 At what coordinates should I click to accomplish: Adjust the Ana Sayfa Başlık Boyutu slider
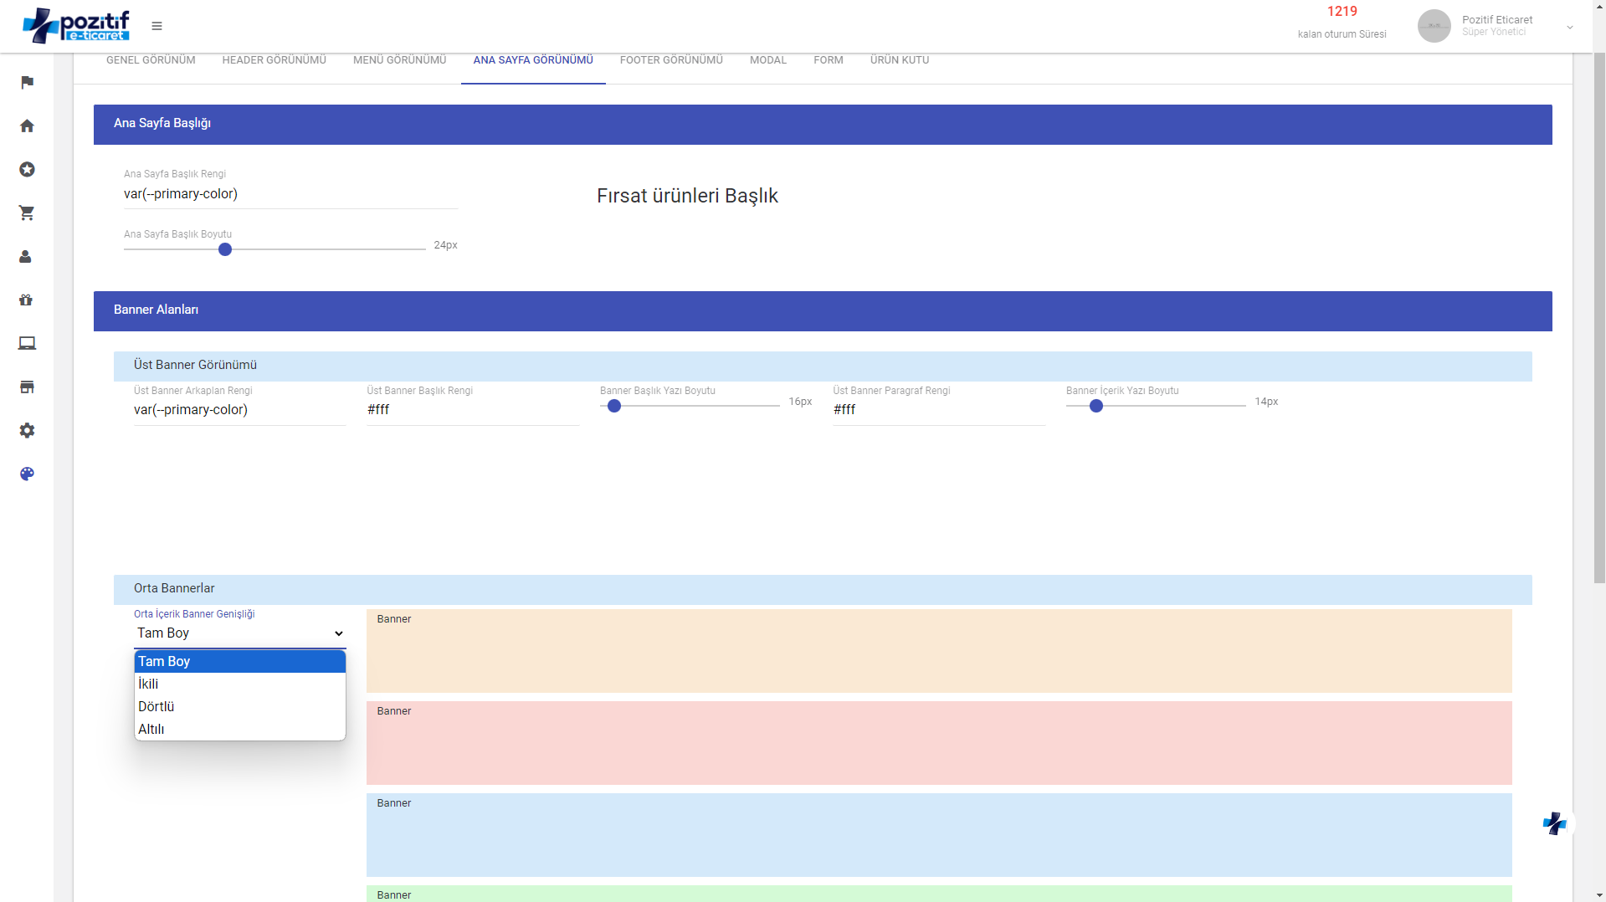click(224, 249)
